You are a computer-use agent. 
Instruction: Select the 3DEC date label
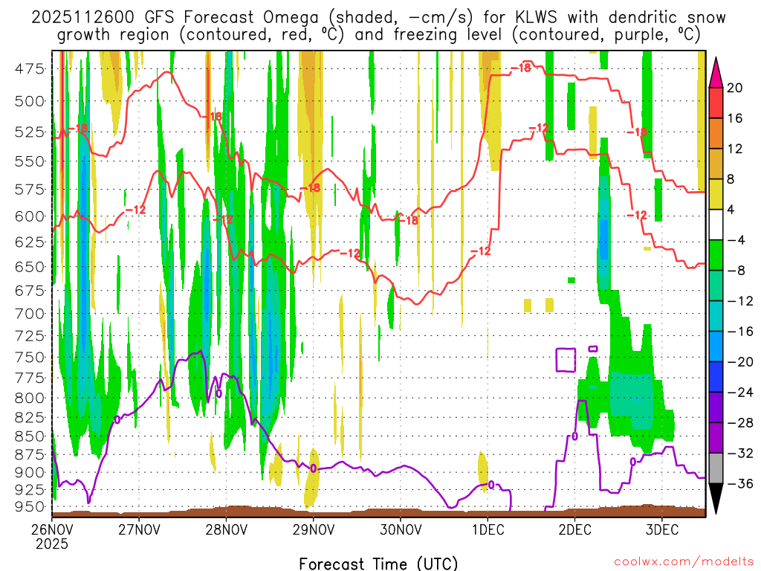[x=662, y=529]
